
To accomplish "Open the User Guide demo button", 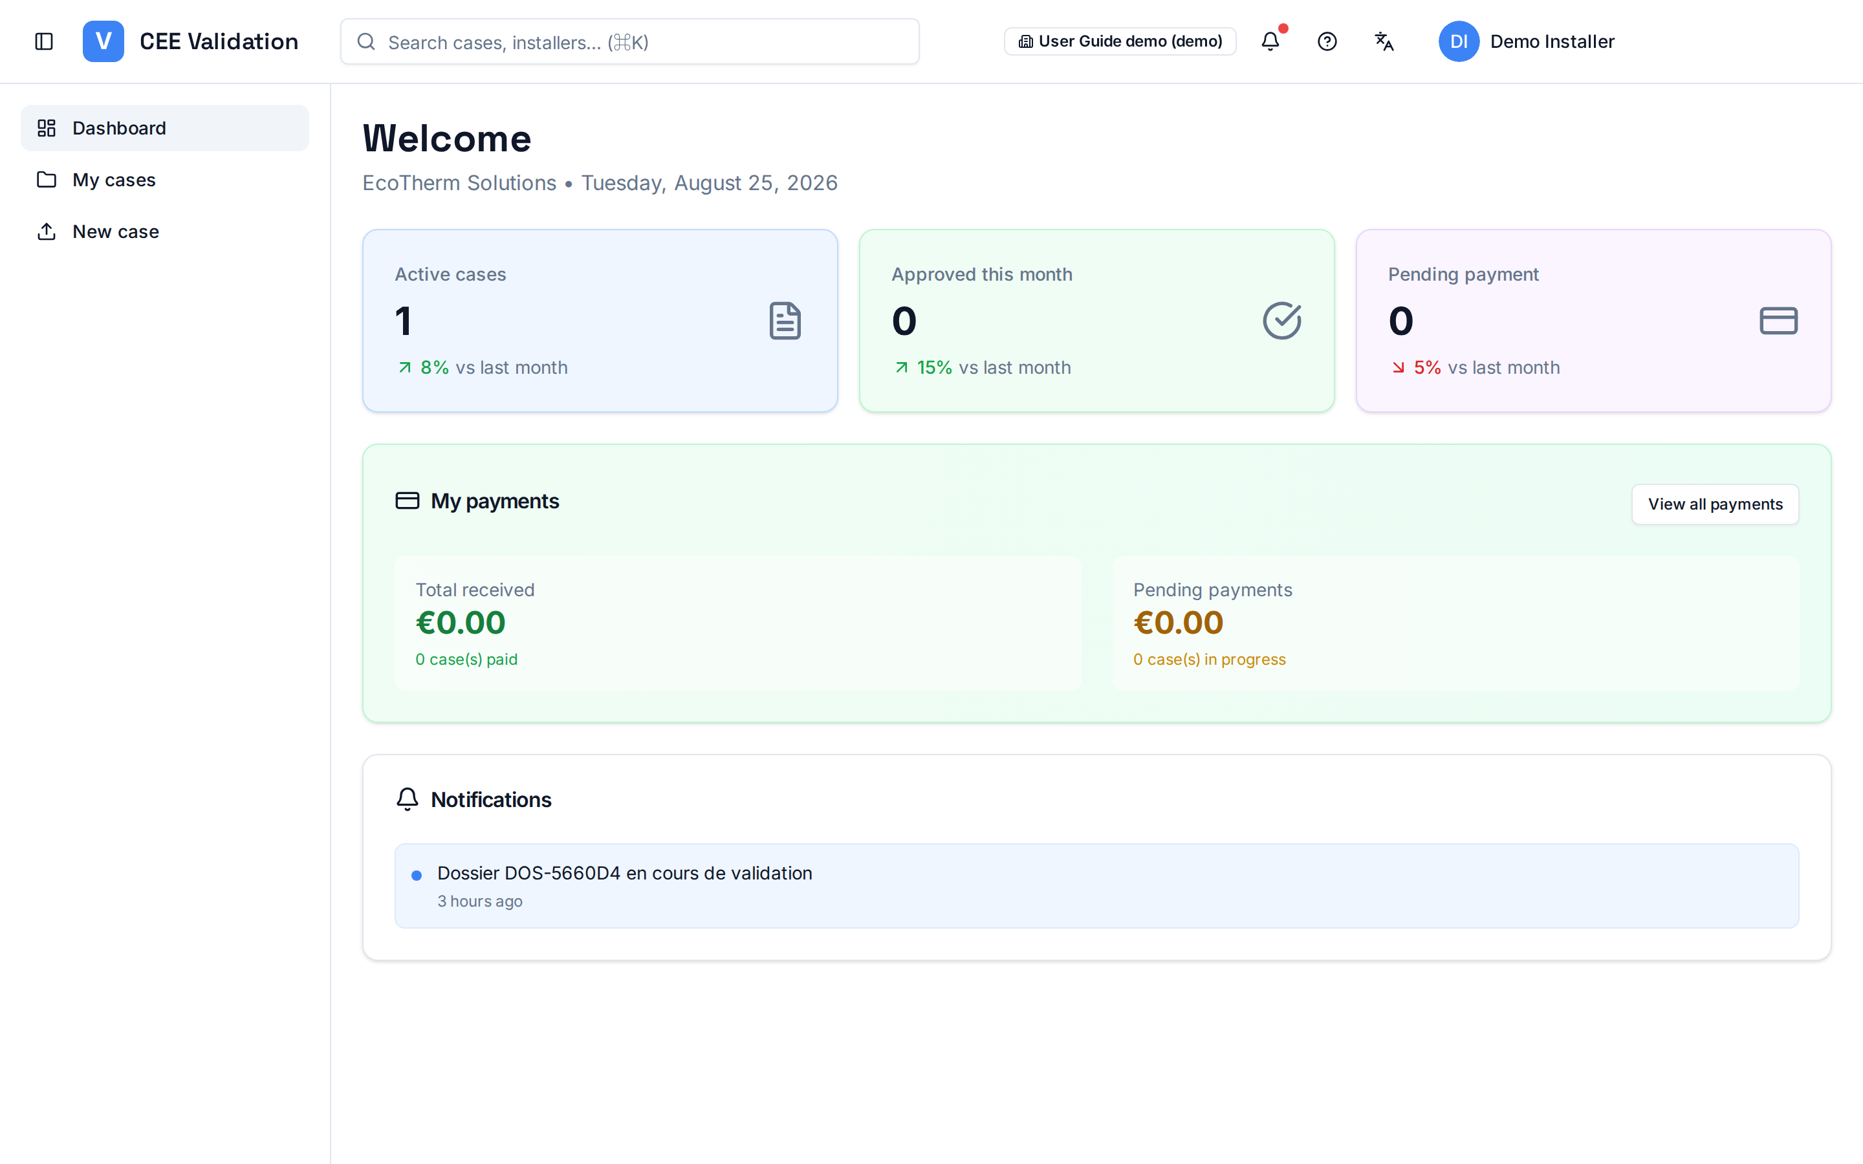I will [x=1120, y=41].
